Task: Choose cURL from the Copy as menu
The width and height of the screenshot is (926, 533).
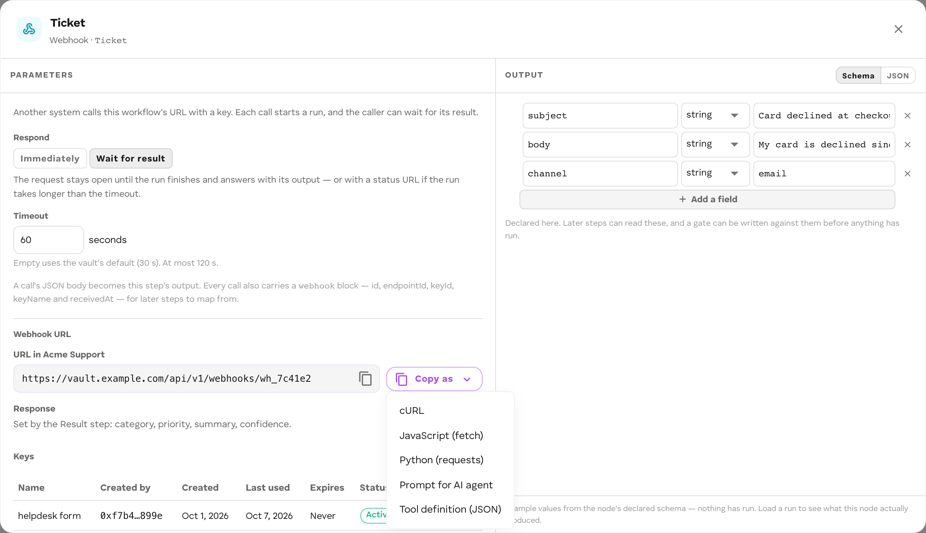Action: pyautogui.click(x=450, y=411)
